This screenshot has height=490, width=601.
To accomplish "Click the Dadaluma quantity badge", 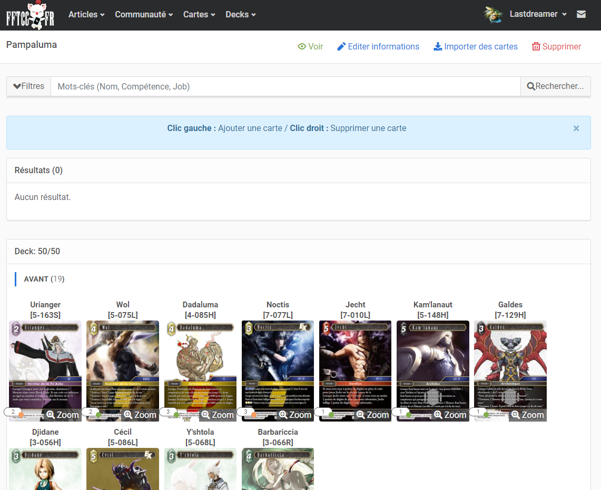I will click(x=168, y=412).
